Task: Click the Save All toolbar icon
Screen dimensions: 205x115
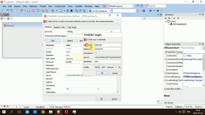Action: point(34,11)
